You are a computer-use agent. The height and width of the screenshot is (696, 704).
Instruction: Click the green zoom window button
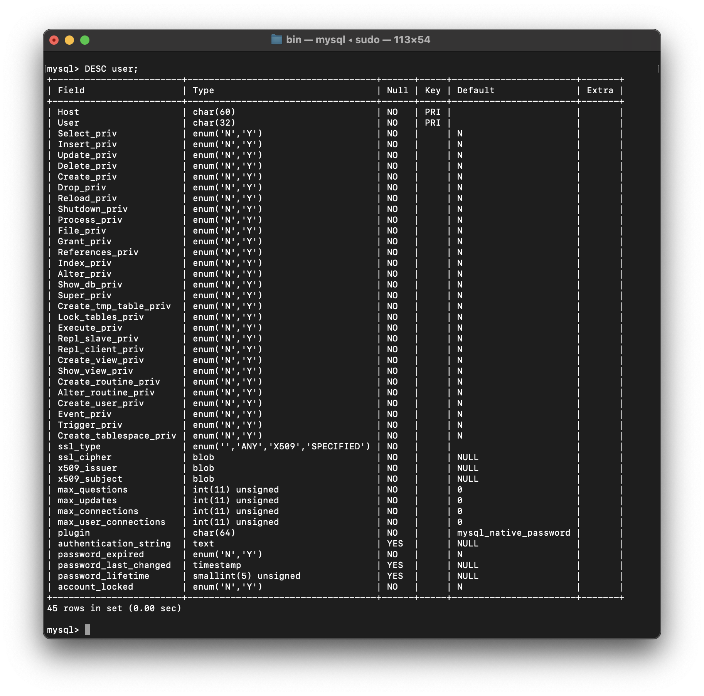(85, 40)
